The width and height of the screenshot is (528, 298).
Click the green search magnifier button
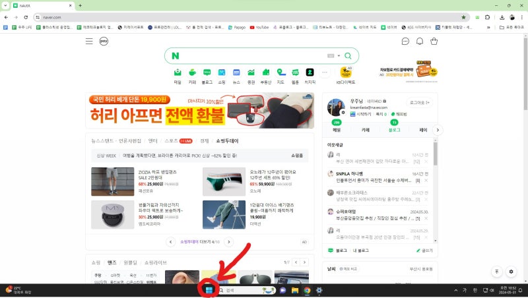(348, 56)
